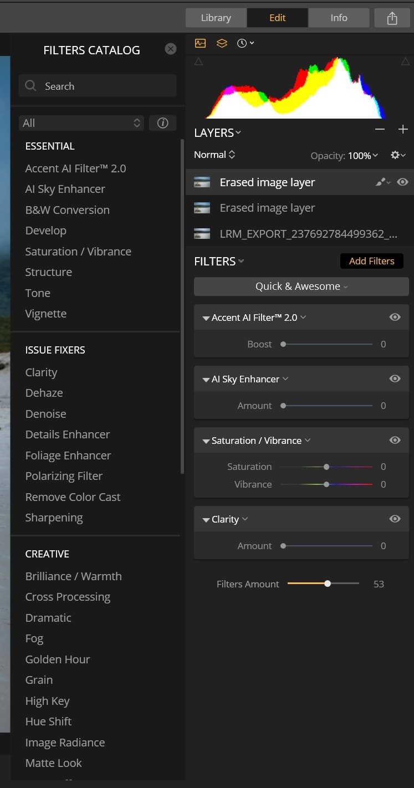The width and height of the screenshot is (414, 788).
Task: Hide the AI Sky Enhancer filter
Action: click(395, 378)
